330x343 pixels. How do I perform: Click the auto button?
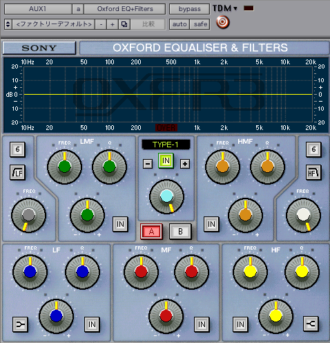(179, 24)
